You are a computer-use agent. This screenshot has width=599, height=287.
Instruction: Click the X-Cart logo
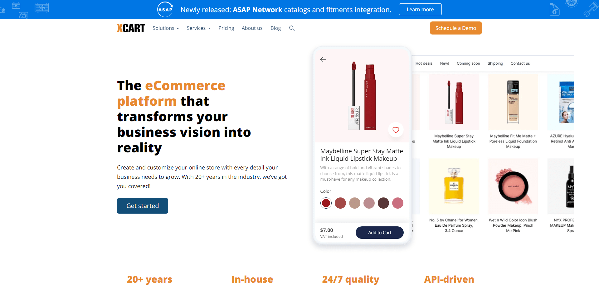(131, 28)
